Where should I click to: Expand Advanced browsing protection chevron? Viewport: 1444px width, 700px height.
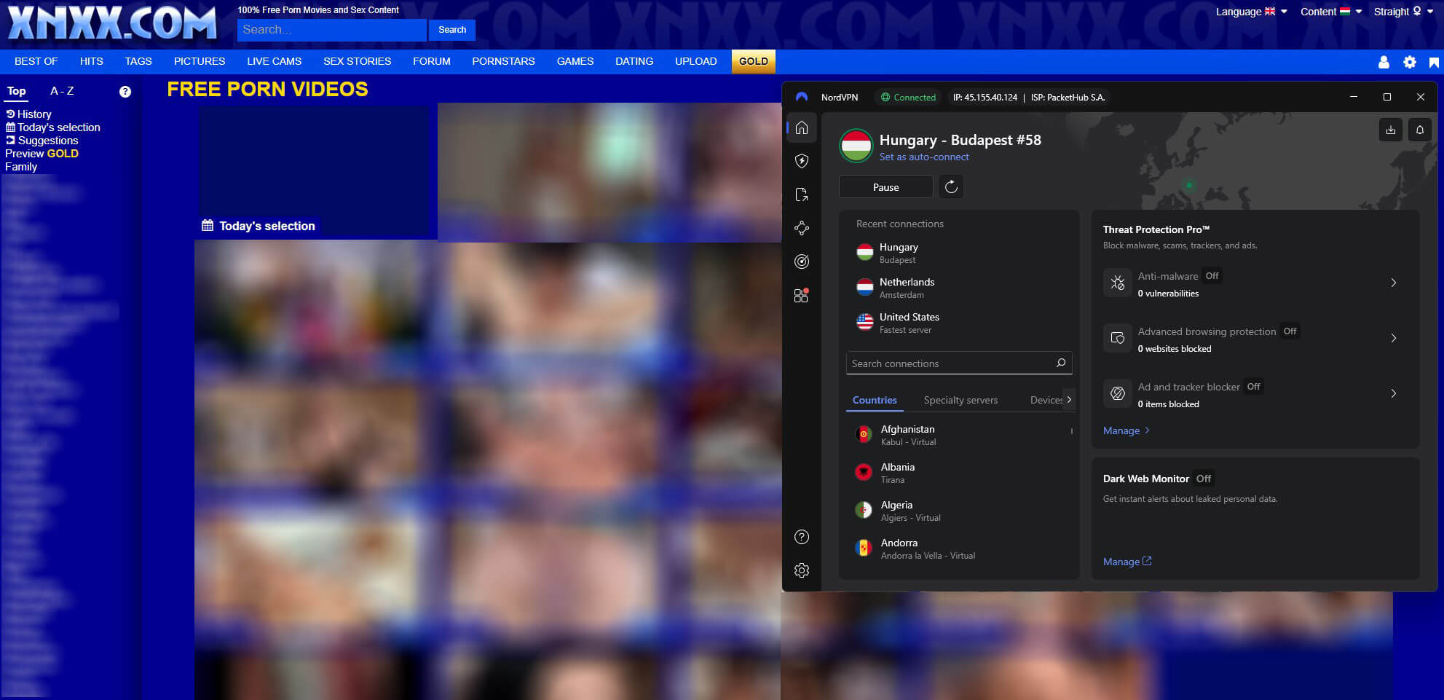coord(1393,338)
